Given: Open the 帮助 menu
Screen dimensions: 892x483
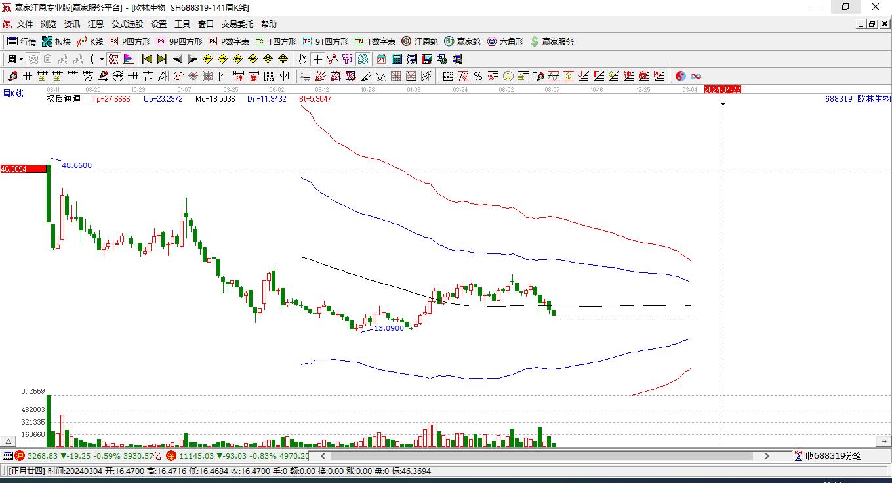Looking at the screenshot, I should coord(269,24).
